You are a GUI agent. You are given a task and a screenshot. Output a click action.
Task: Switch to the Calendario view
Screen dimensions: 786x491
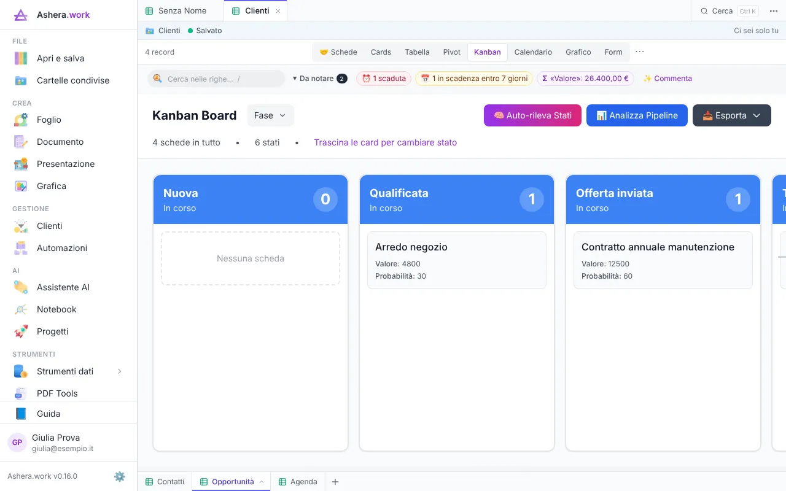[x=533, y=52]
